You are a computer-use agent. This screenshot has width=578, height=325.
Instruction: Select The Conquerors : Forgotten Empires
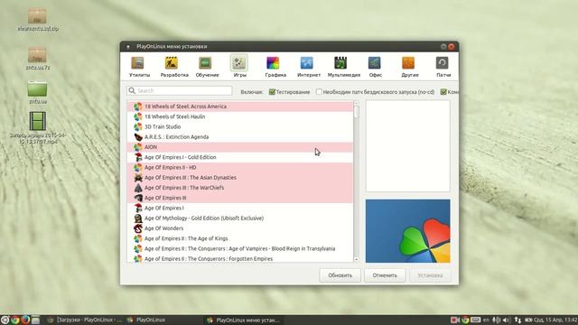tap(240, 259)
